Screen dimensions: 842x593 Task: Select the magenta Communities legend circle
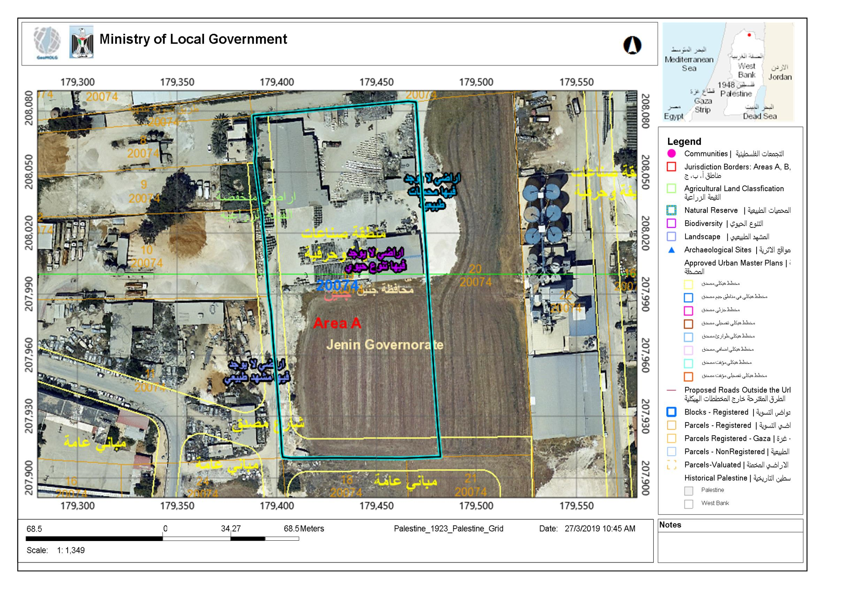click(x=672, y=154)
